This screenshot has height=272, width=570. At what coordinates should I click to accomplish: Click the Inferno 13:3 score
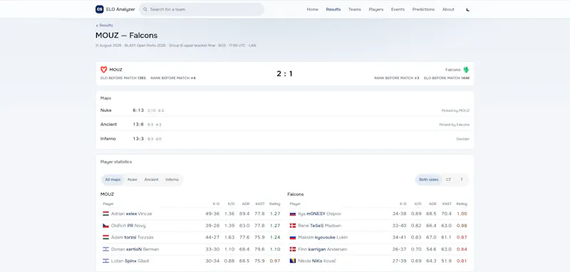tap(138, 139)
